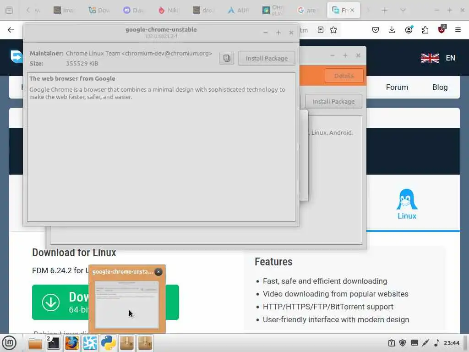Click Install Package in the rear package window

point(333,101)
